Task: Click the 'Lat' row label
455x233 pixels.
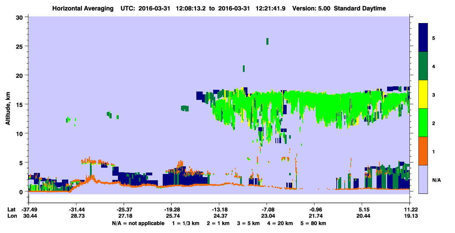Action: pyautogui.click(x=12, y=210)
